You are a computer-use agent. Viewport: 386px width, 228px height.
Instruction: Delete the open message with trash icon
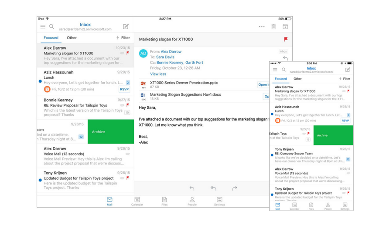[273, 27]
